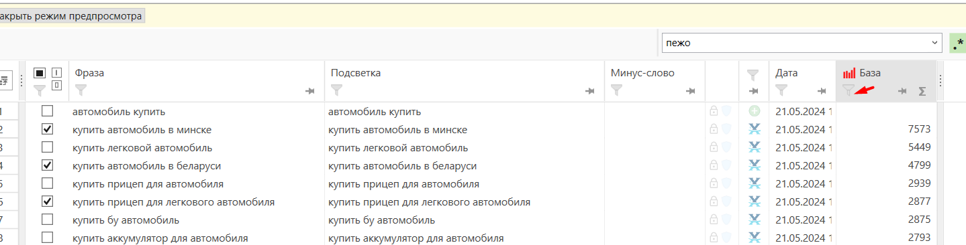The width and height of the screenshot is (966, 245).
Task: Click the boxed I icon beside the select-all checkbox
Action: (57, 73)
